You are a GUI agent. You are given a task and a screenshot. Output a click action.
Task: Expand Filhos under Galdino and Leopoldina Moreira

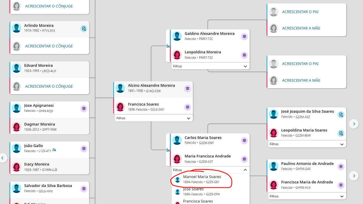245,66
